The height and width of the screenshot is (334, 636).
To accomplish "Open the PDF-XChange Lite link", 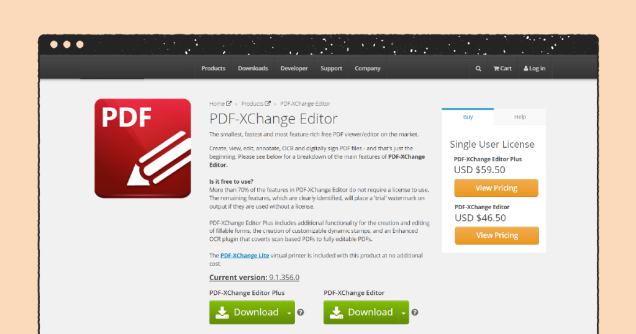I will point(245,255).
